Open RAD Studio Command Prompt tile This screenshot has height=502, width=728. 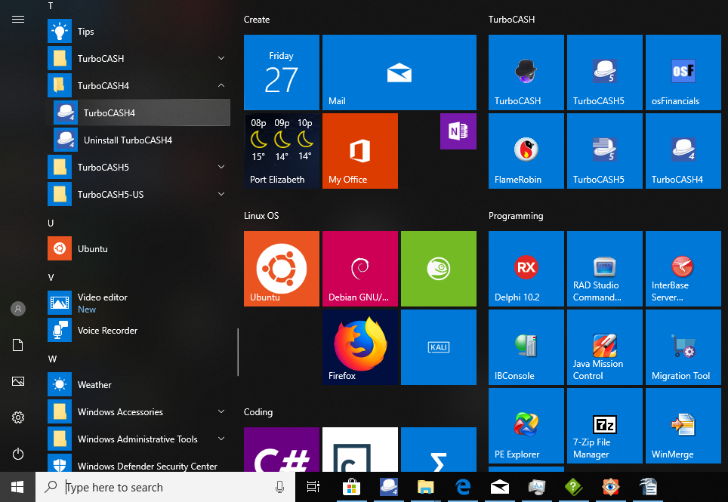pyautogui.click(x=604, y=269)
